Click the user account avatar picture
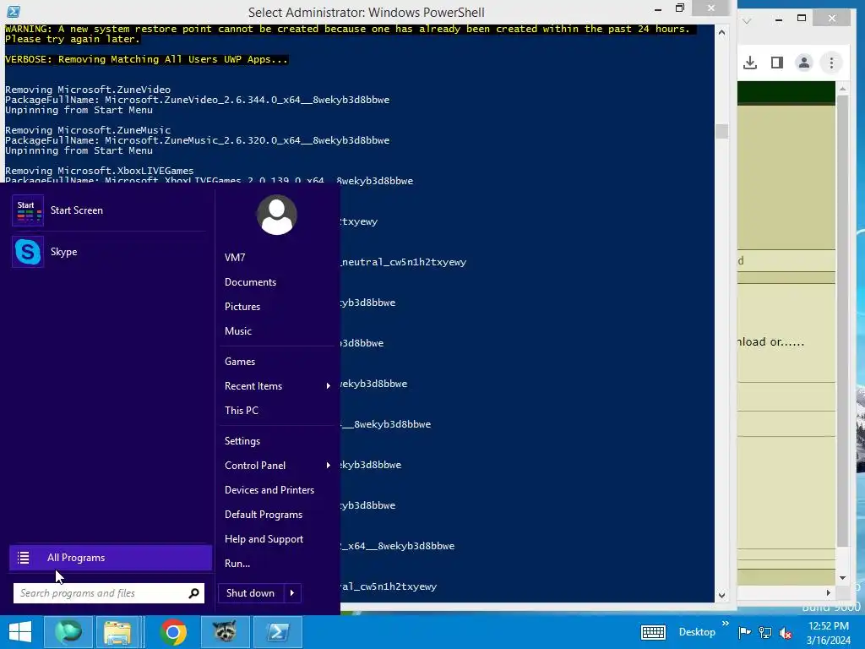 (x=276, y=215)
